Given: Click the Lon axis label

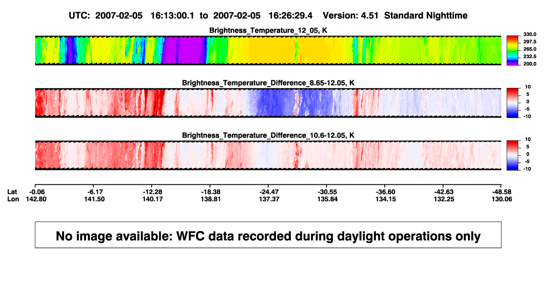Looking at the screenshot, I should click(13, 199).
